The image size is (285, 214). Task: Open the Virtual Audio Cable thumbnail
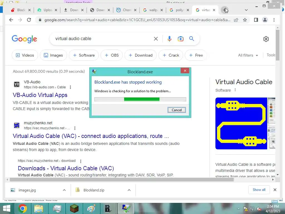click(241, 123)
